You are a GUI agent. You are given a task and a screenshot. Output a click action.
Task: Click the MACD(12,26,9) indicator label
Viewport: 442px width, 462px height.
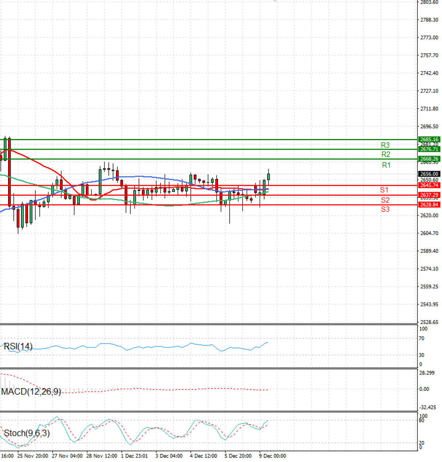tap(31, 391)
